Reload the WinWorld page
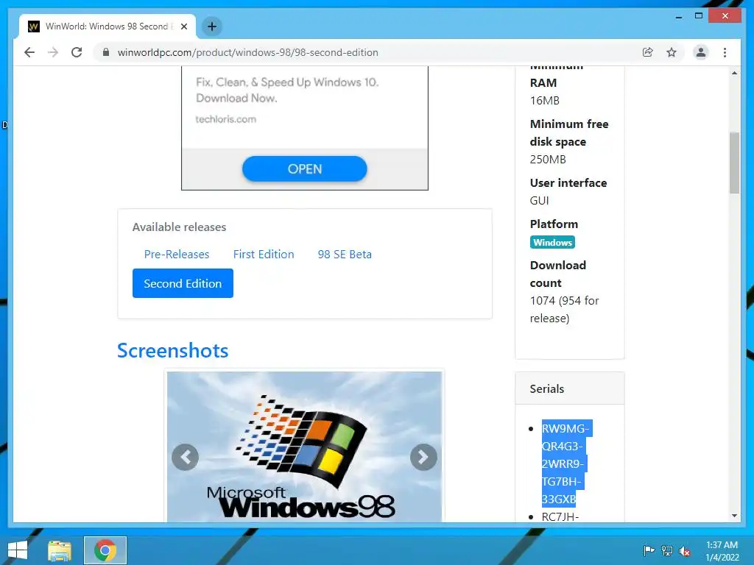 point(77,52)
